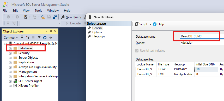Viewport: 224px width, 101px height.
Task: Expand the Security folder
Action: (10, 53)
